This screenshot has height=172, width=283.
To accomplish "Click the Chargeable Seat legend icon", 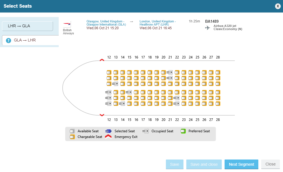I will point(72,137).
